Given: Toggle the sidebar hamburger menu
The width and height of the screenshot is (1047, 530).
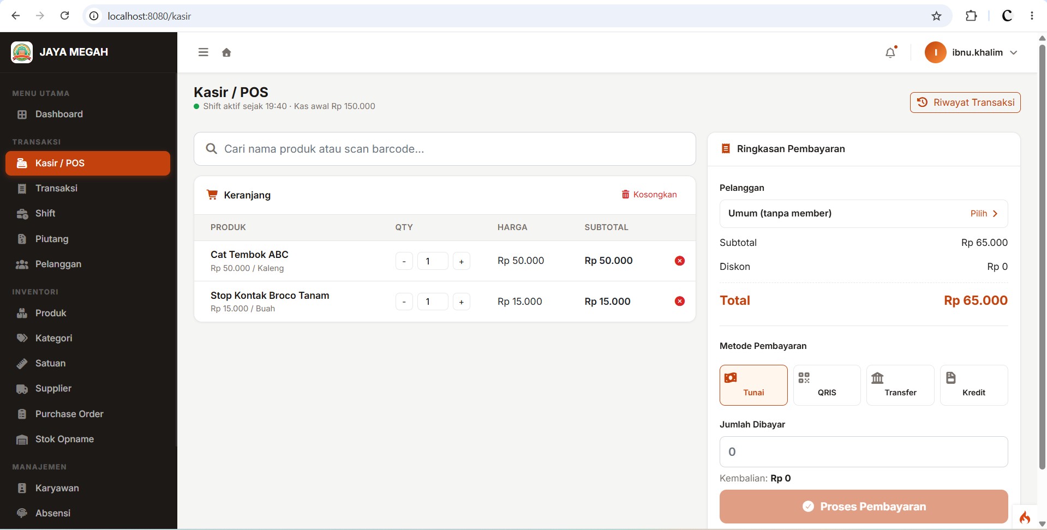Looking at the screenshot, I should (x=203, y=52).
